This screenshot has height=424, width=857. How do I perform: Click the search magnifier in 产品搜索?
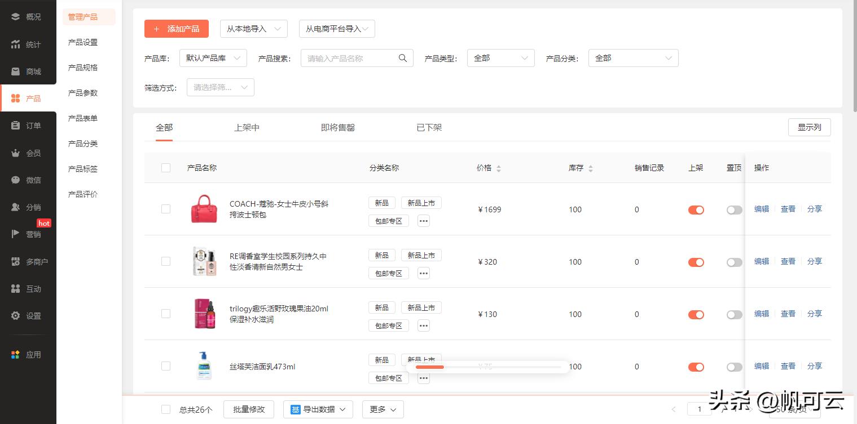[x=403, y=57]
